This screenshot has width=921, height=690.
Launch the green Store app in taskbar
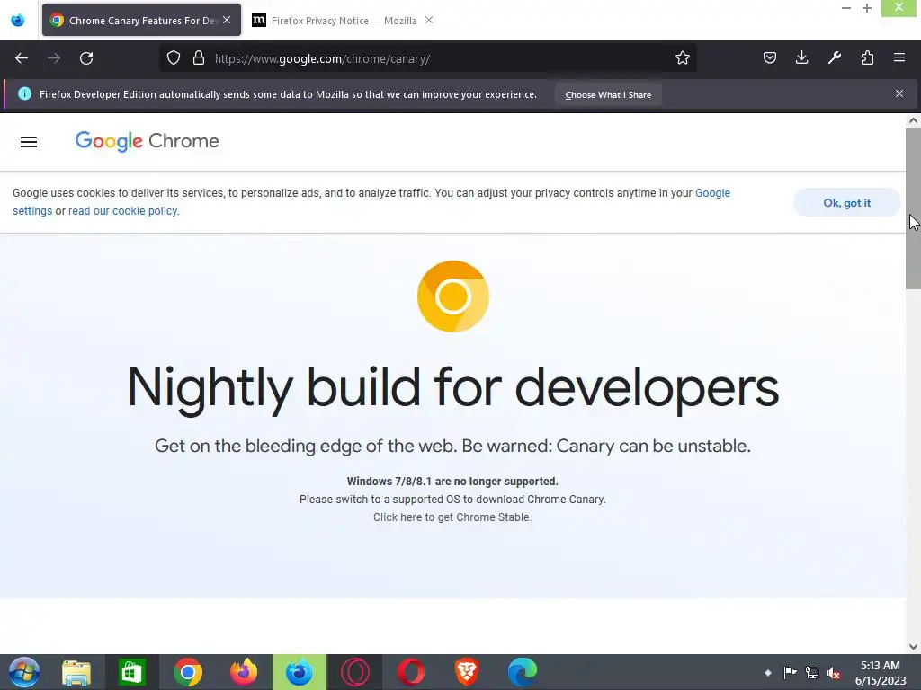(x=131, y=672)
